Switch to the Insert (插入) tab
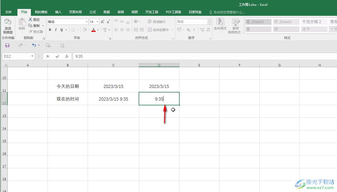The width and height of the screenshot is (337, 192). coord(58,12)
